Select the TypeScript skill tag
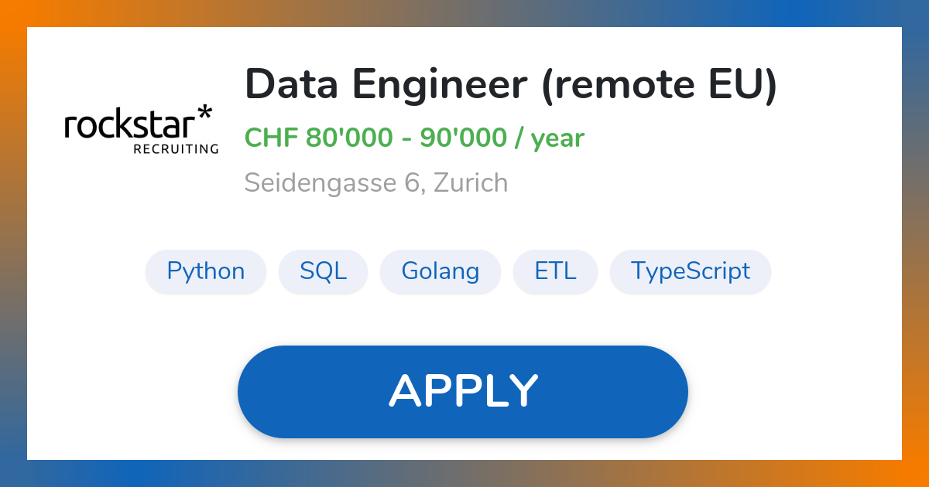 pos(691,271)
